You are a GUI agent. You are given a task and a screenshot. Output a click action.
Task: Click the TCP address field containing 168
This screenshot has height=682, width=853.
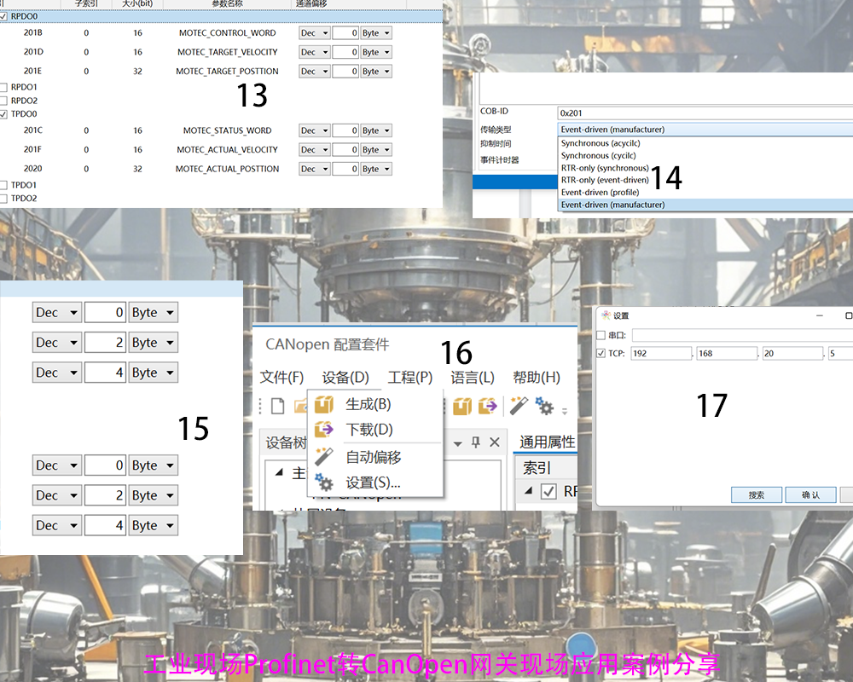(x=727, y=354)
